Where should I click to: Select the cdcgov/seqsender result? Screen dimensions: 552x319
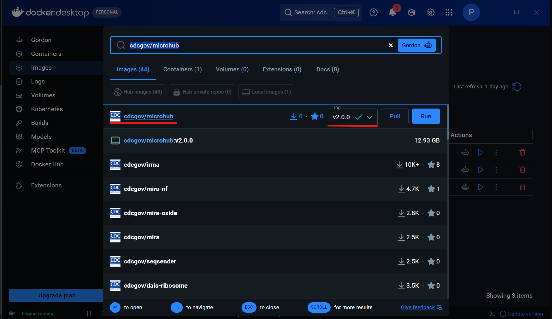click(x=275, y=261)
